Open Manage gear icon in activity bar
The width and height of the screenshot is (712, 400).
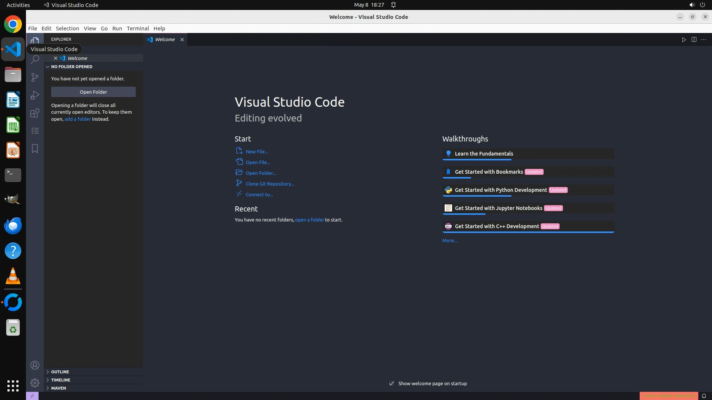[35, 383]
